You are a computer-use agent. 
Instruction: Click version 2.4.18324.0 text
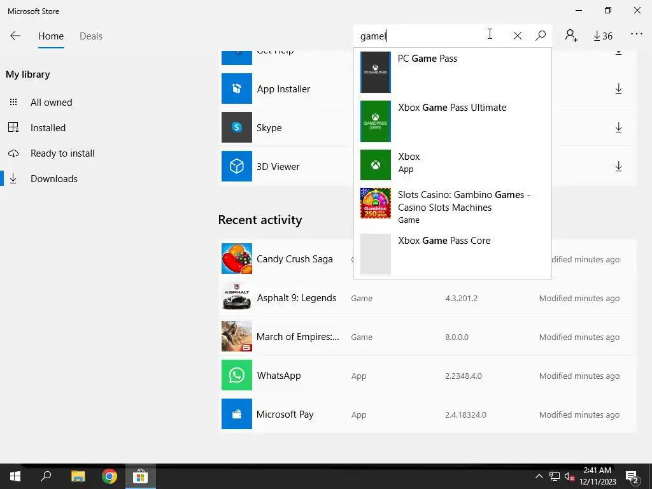(x=465, y=415)
